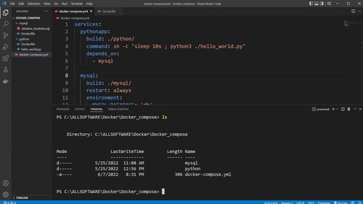Click the split terminal icon

(343, 109)
